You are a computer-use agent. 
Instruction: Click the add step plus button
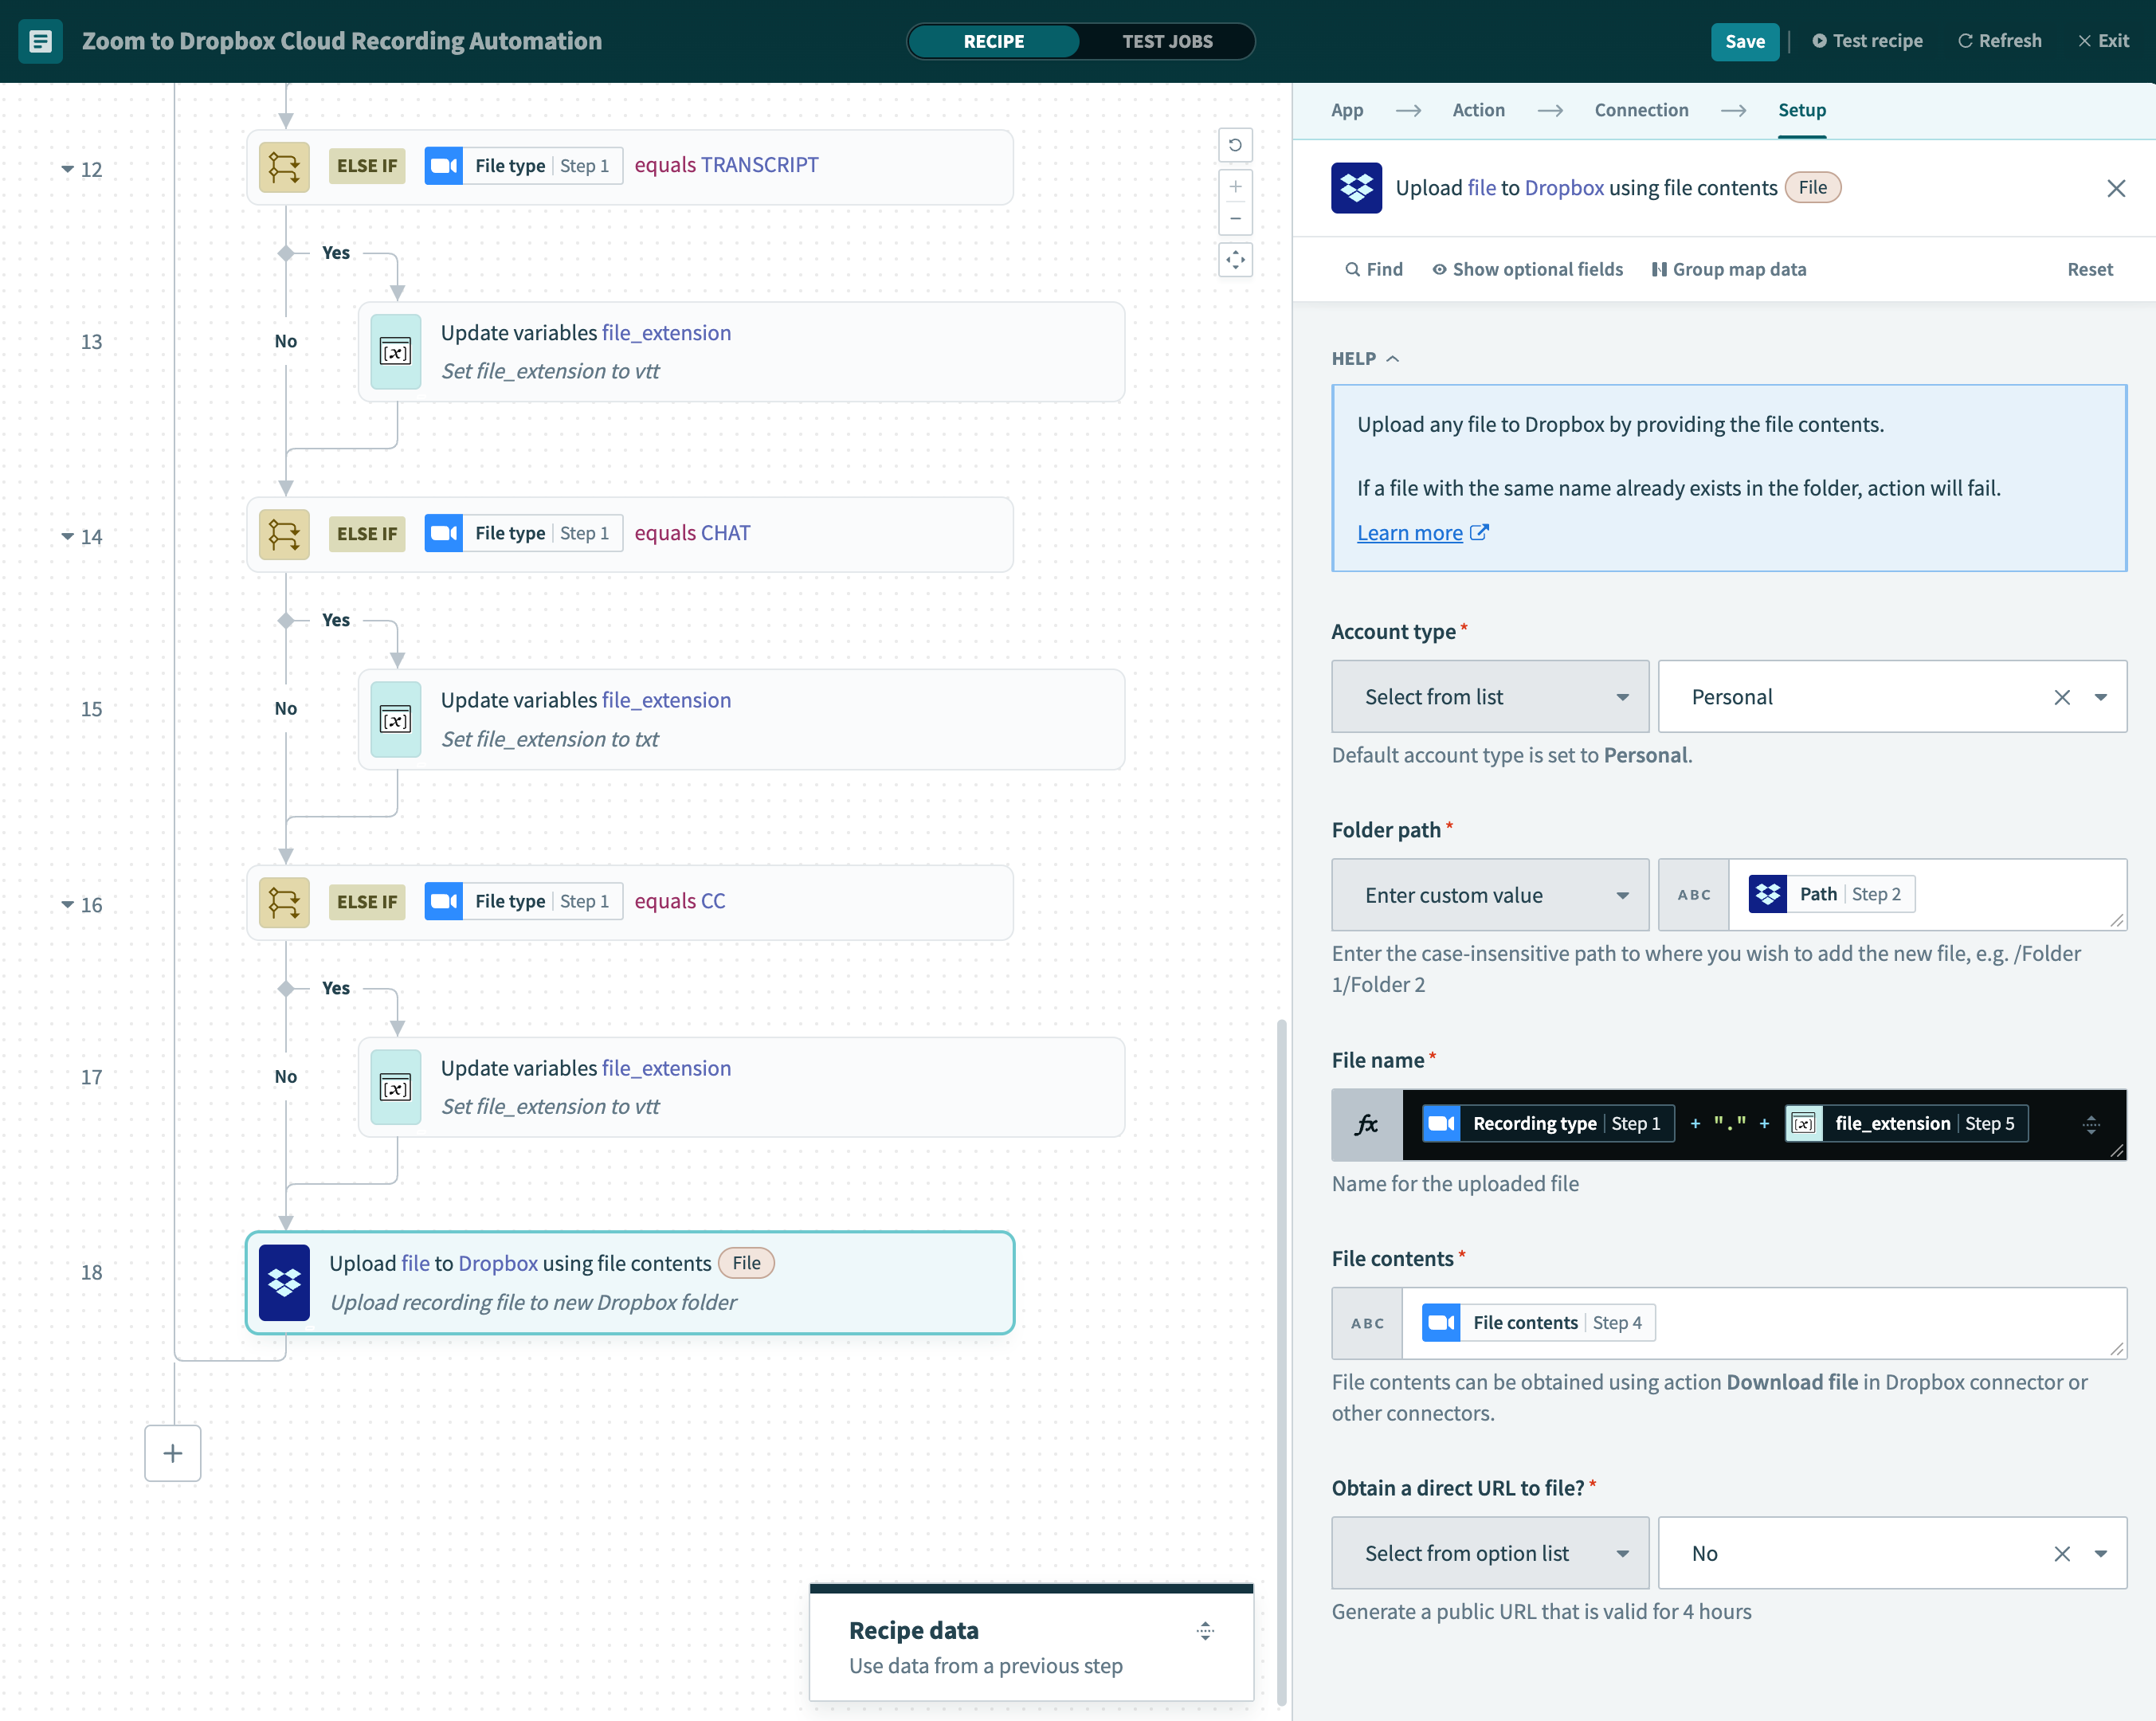click(x=172, y=1453)
